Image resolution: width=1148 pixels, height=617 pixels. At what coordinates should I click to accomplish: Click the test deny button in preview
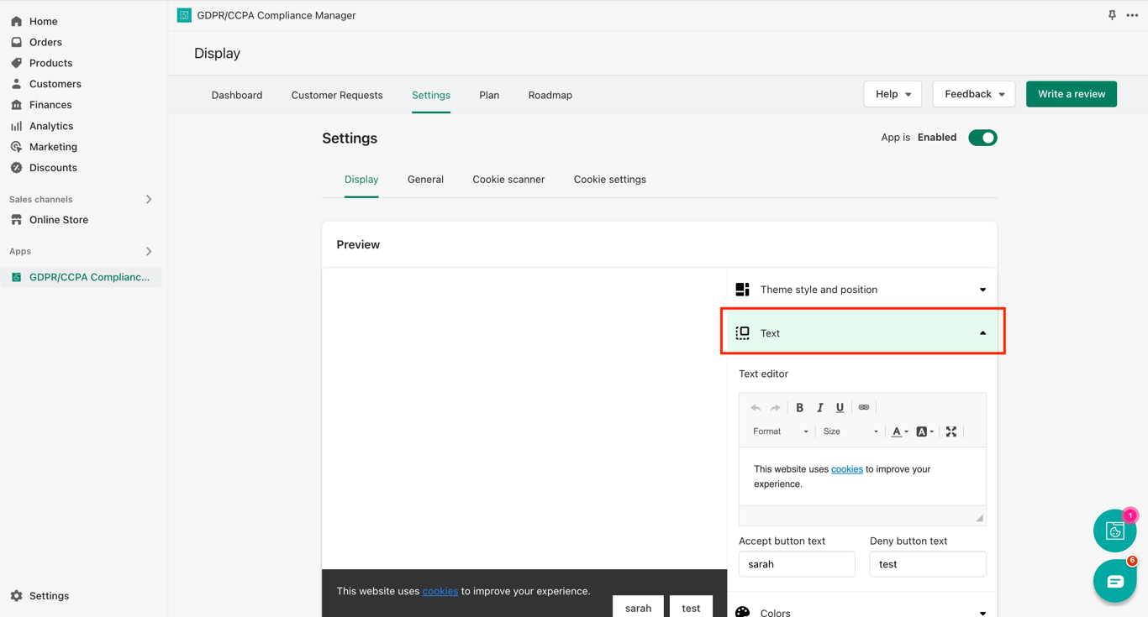pos(691,607)
